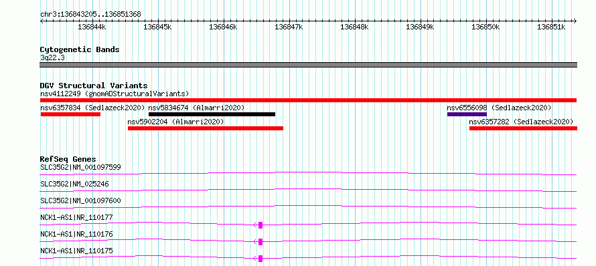Screen dimensions: 596x266
Task: Select the NCK1-AS1|NR_110177 transcript label
Action: click(76, 217)
